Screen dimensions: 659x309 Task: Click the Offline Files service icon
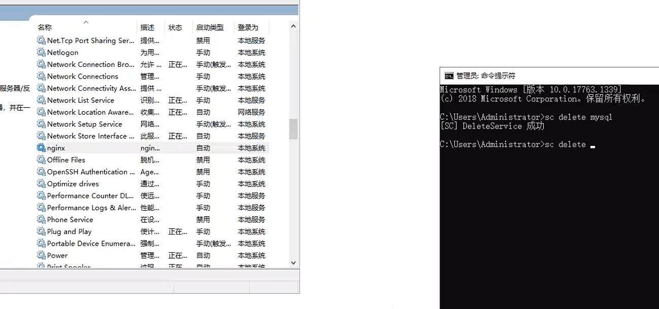(41, 160)
